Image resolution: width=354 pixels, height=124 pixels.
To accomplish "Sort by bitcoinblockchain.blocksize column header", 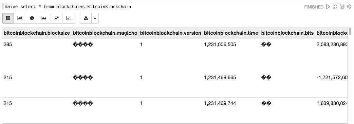I will pos(37,33).
